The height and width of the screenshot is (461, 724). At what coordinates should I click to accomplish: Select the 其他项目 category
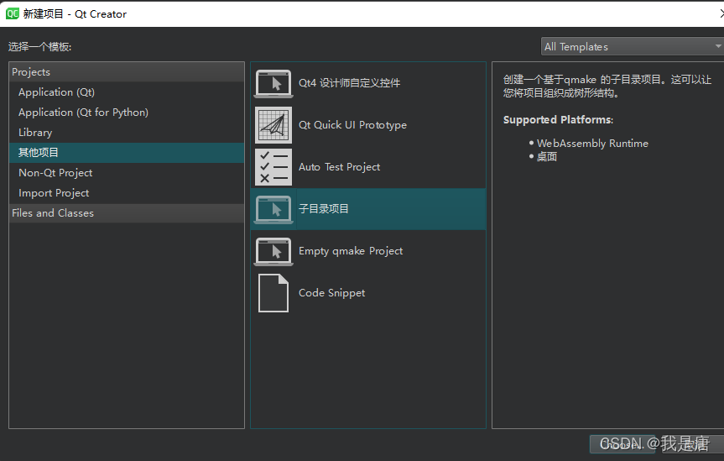coord(127,153)
